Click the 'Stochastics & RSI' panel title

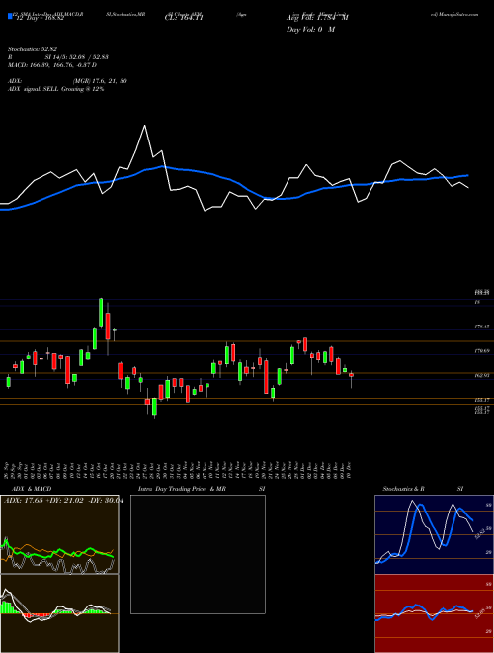[423, 489]
